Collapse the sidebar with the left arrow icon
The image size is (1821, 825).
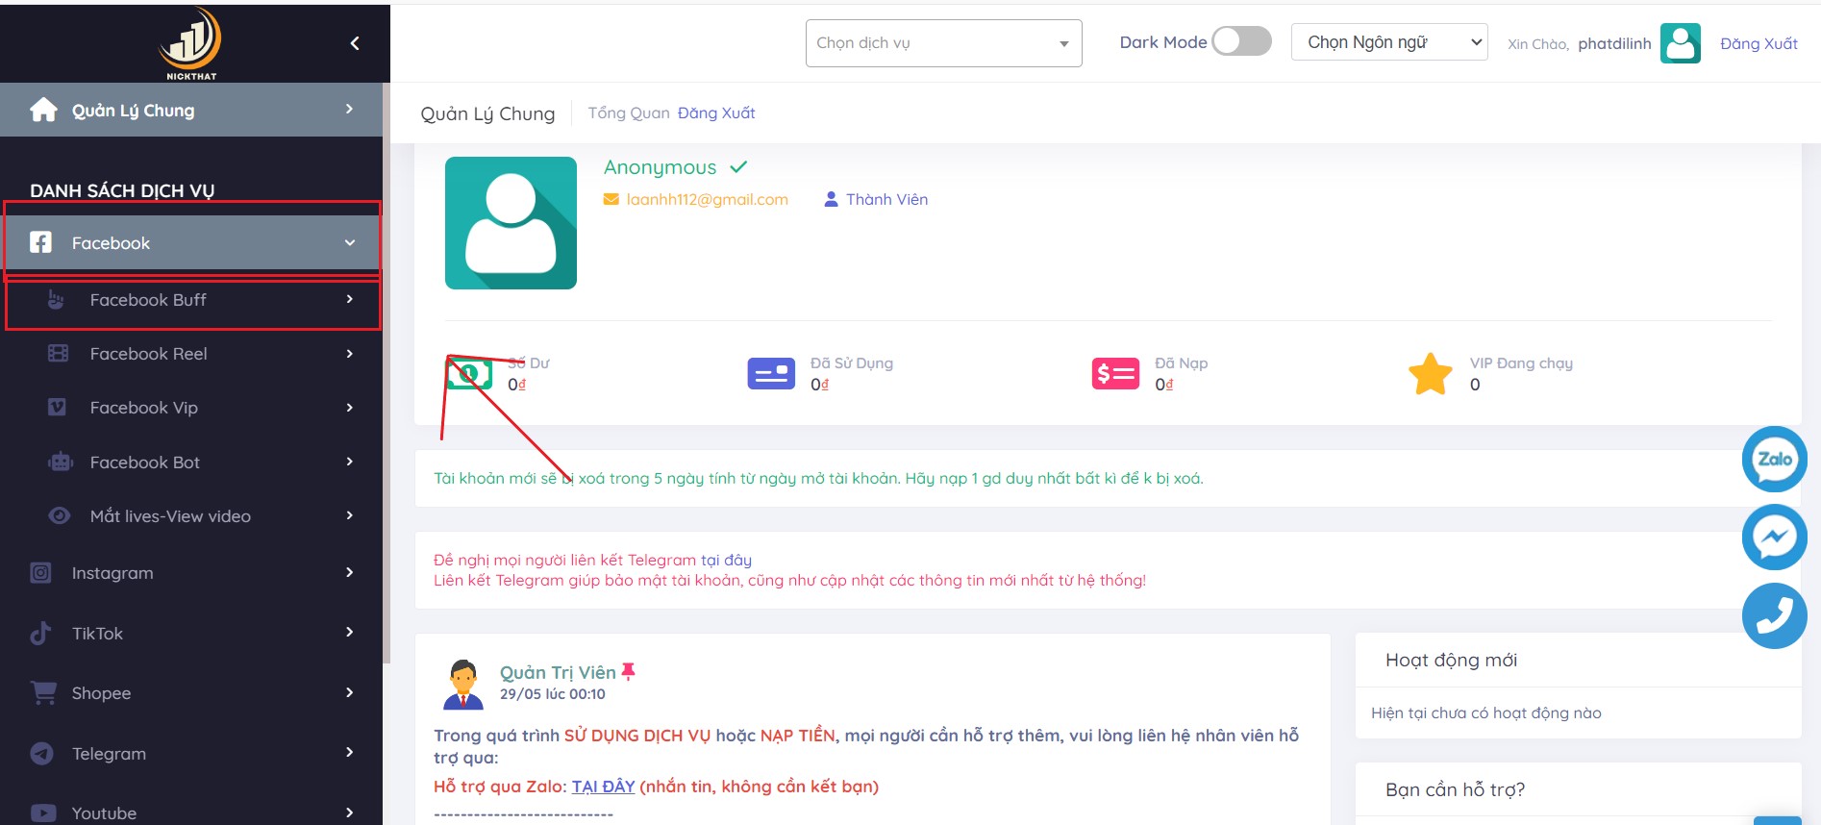tap(355, 43)
